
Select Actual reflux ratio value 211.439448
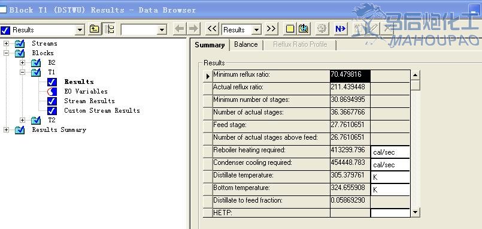coord(350,89)
